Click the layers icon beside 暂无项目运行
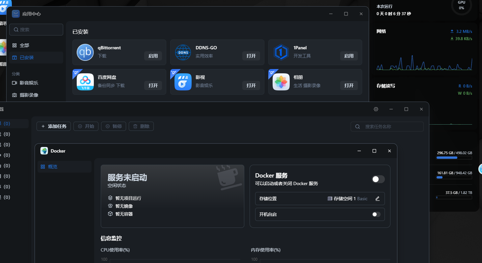This screenshot has width=482, height=263. (110, 198)
